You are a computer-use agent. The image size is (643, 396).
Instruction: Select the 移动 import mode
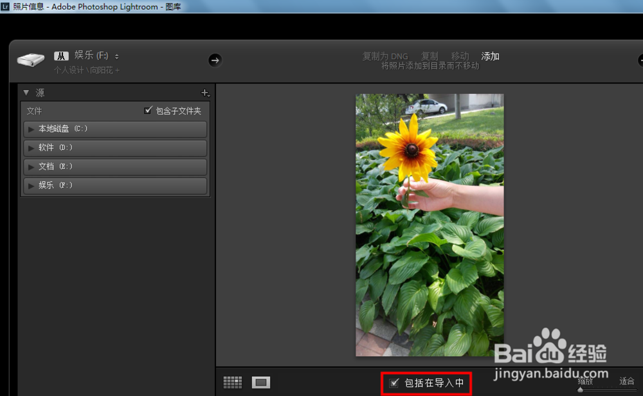[460, 56]
